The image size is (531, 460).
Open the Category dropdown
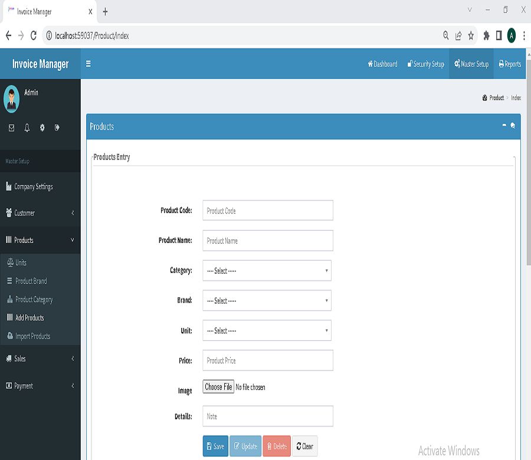[x=267, y=271]
